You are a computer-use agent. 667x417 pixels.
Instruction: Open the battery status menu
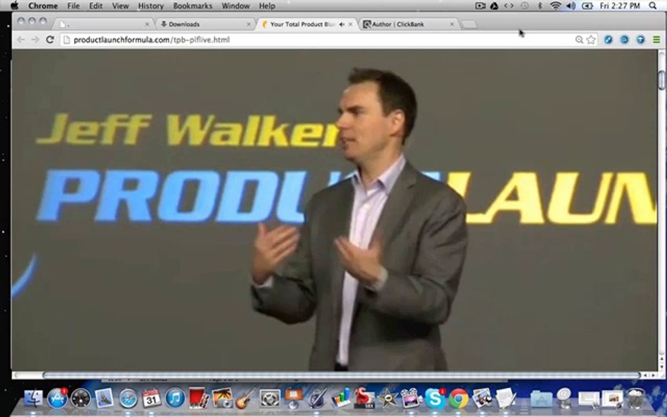[588, 6]
